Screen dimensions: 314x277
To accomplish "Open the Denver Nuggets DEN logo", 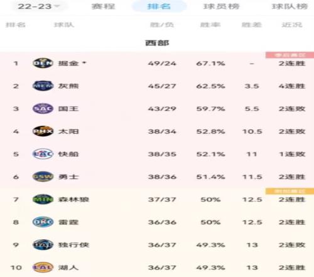I will (43, 63).
